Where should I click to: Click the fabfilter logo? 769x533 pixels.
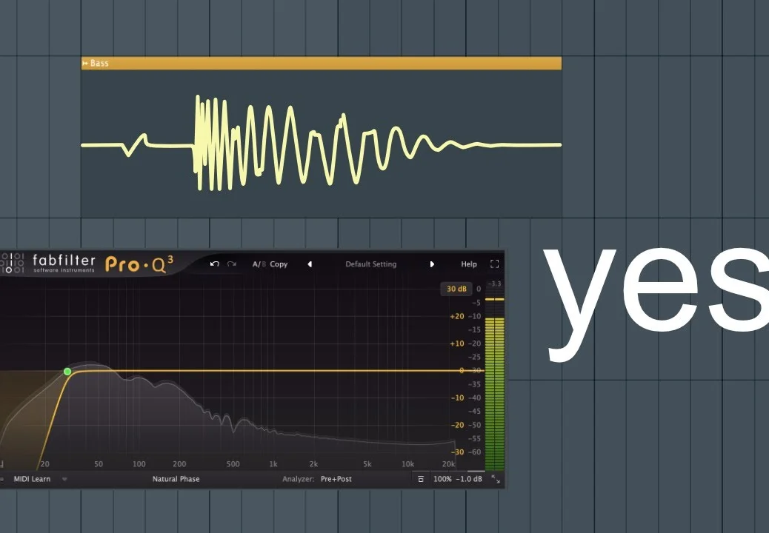[x=64, y=263]
